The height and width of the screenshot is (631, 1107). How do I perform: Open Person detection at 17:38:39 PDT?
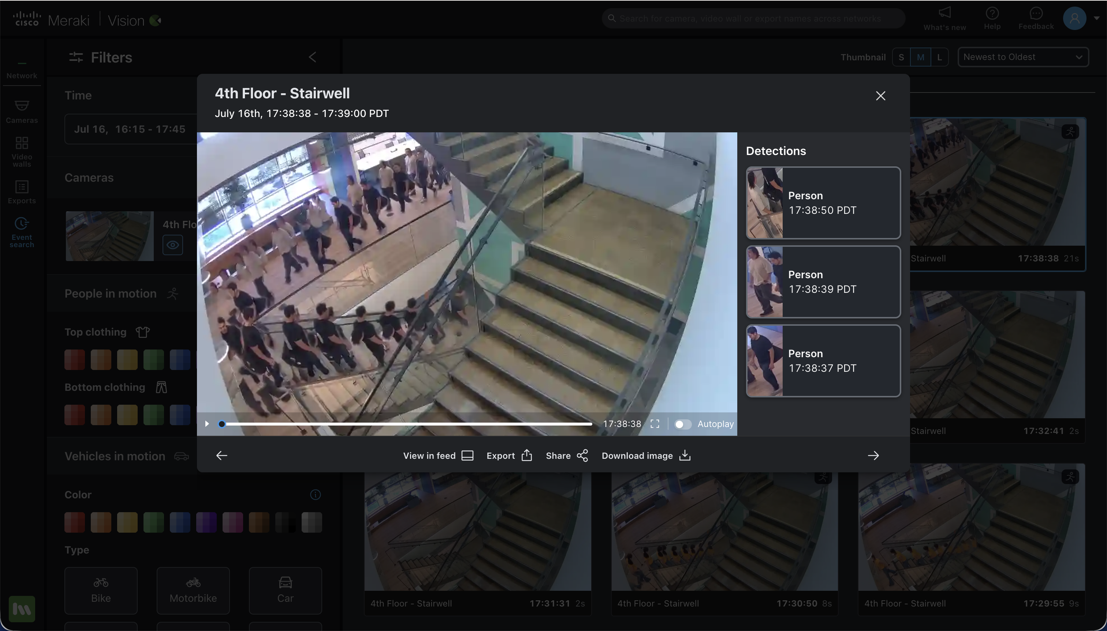click(x=823, y=282)
